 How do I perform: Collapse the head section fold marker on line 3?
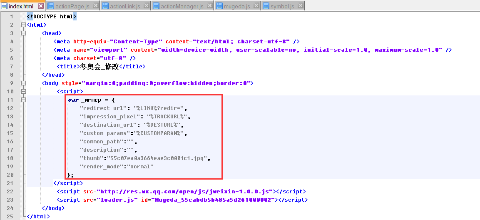pos(23,33)
